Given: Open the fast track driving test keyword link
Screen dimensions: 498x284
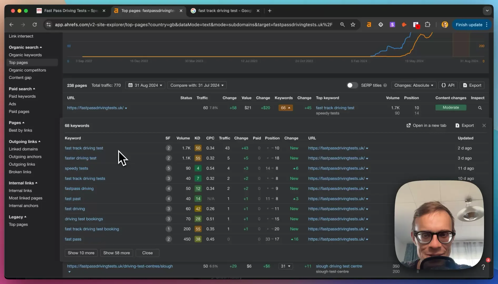Looking at the screenshot, I should 84,148.
